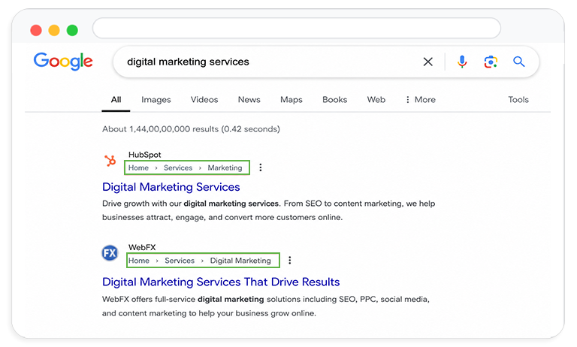The width and height of the screenshot is (577, 347).
Task: Switch to the Videos tab
Action: [204, 100]
